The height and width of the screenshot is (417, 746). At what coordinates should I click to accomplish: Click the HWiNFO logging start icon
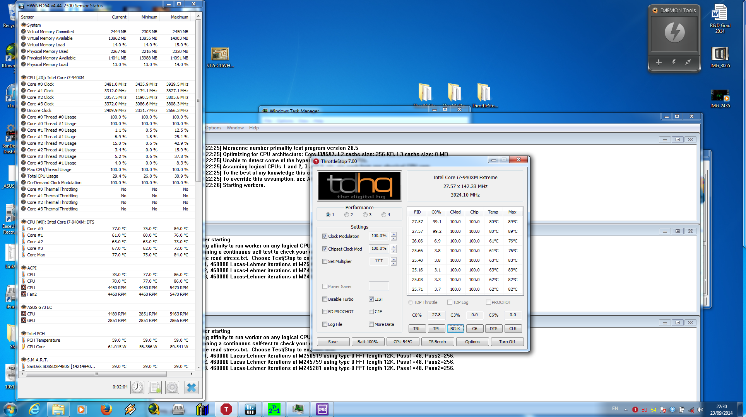tap(155, 387)
